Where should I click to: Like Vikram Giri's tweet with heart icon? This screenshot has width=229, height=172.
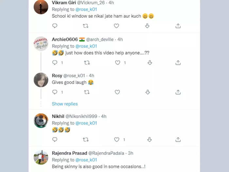[x=116, y=26]
